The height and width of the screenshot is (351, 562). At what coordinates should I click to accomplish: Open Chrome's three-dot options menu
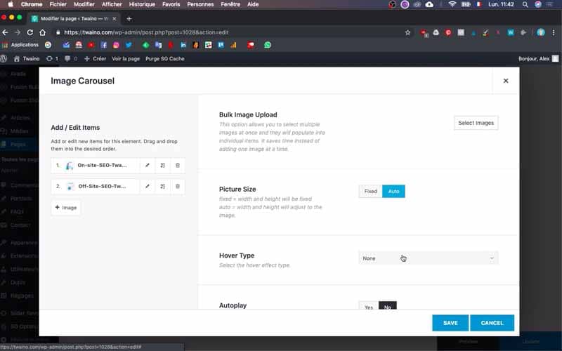click(x=554, y=32)
